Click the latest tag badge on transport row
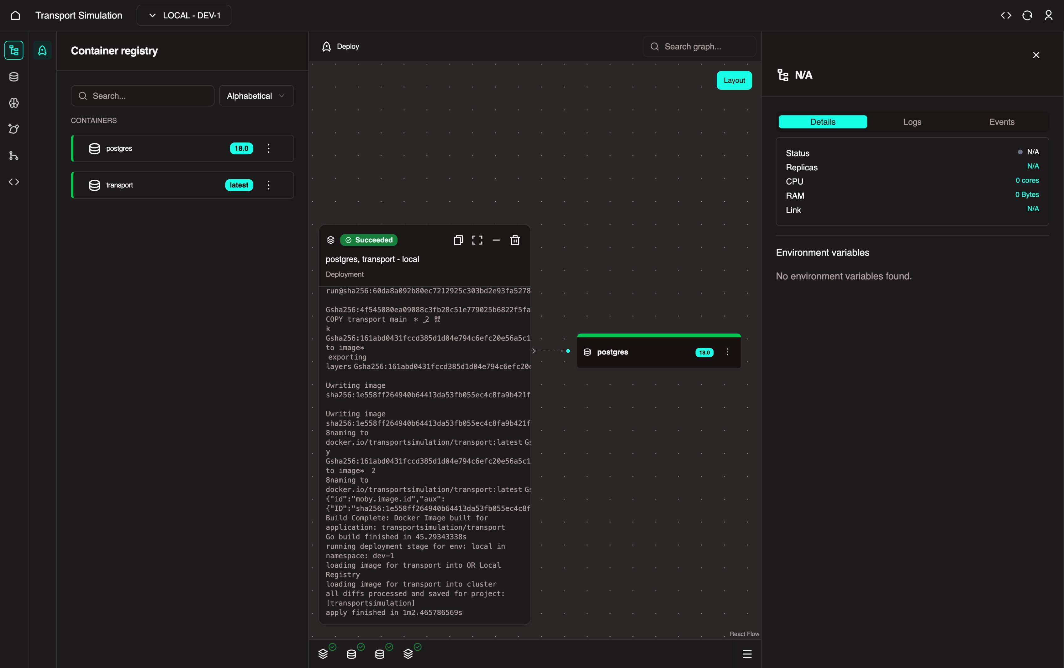Viewport: 1064px width, 668px height. [239, 185]
